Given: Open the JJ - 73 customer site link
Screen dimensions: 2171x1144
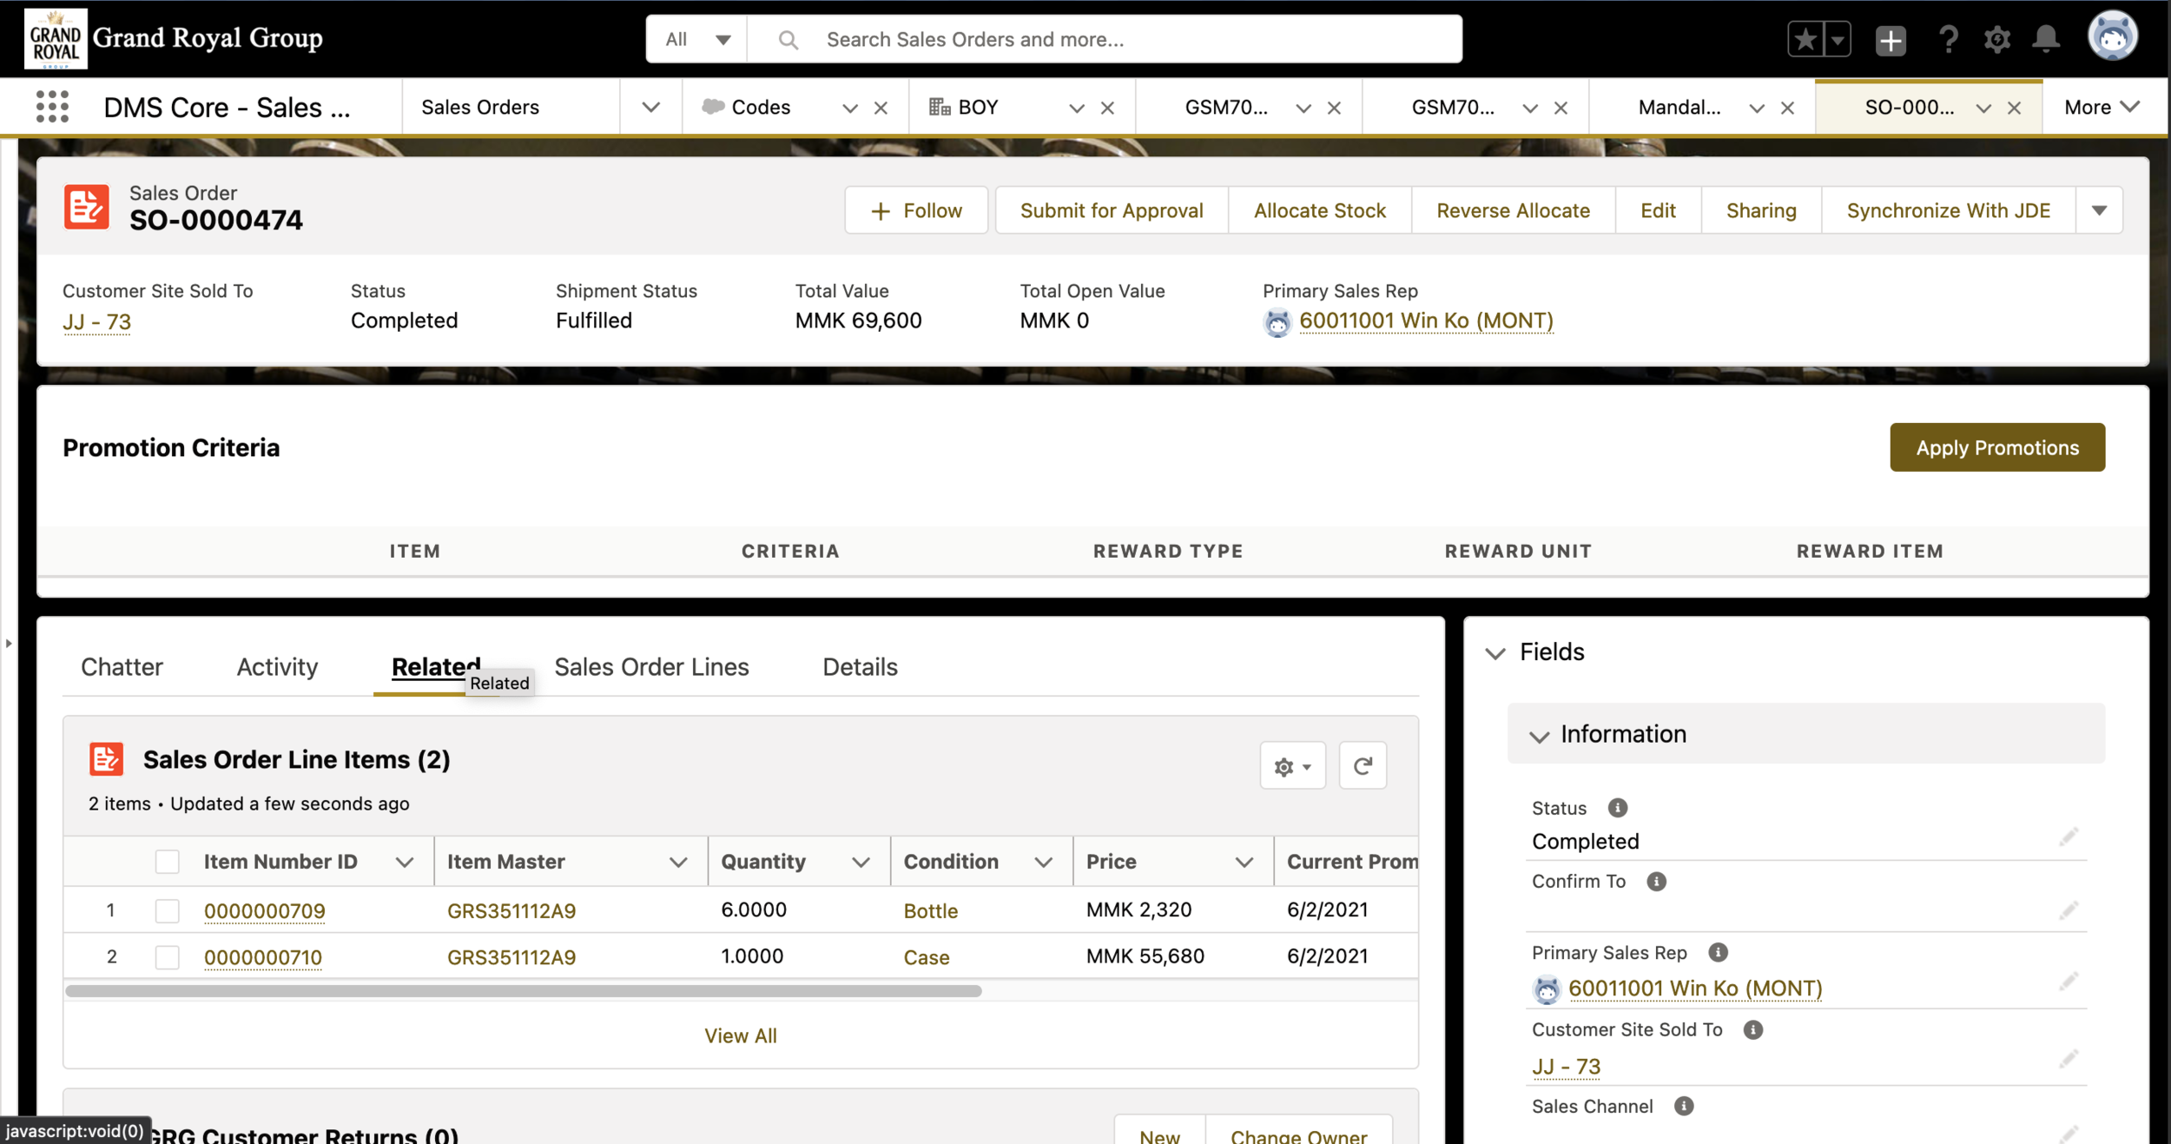Looking at the screenshot, I should point(96,321).
